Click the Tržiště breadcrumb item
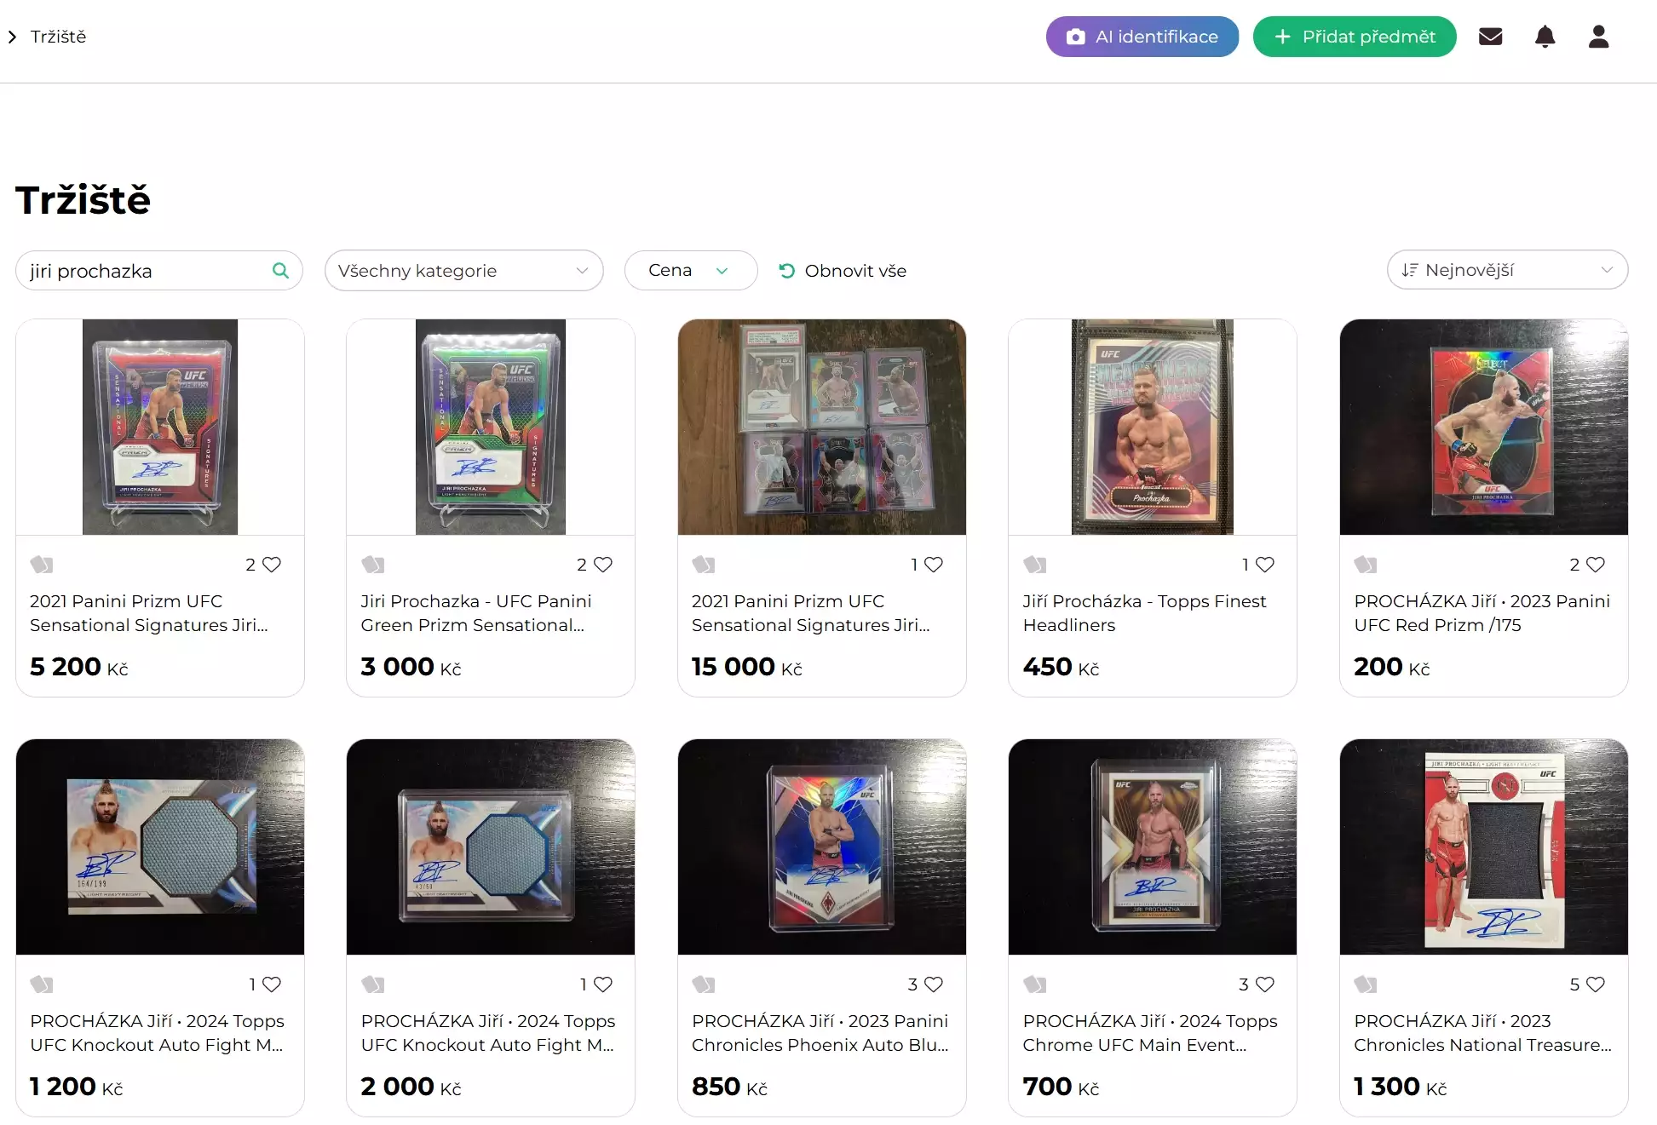This screenshot has width=1657, height=1125. coord(58,37)
